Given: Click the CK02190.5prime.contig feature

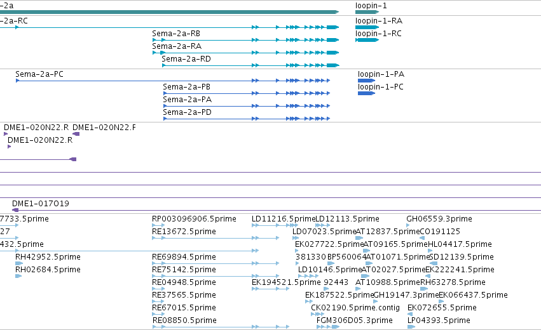Looking at the screenshot, I should [317, 315].
